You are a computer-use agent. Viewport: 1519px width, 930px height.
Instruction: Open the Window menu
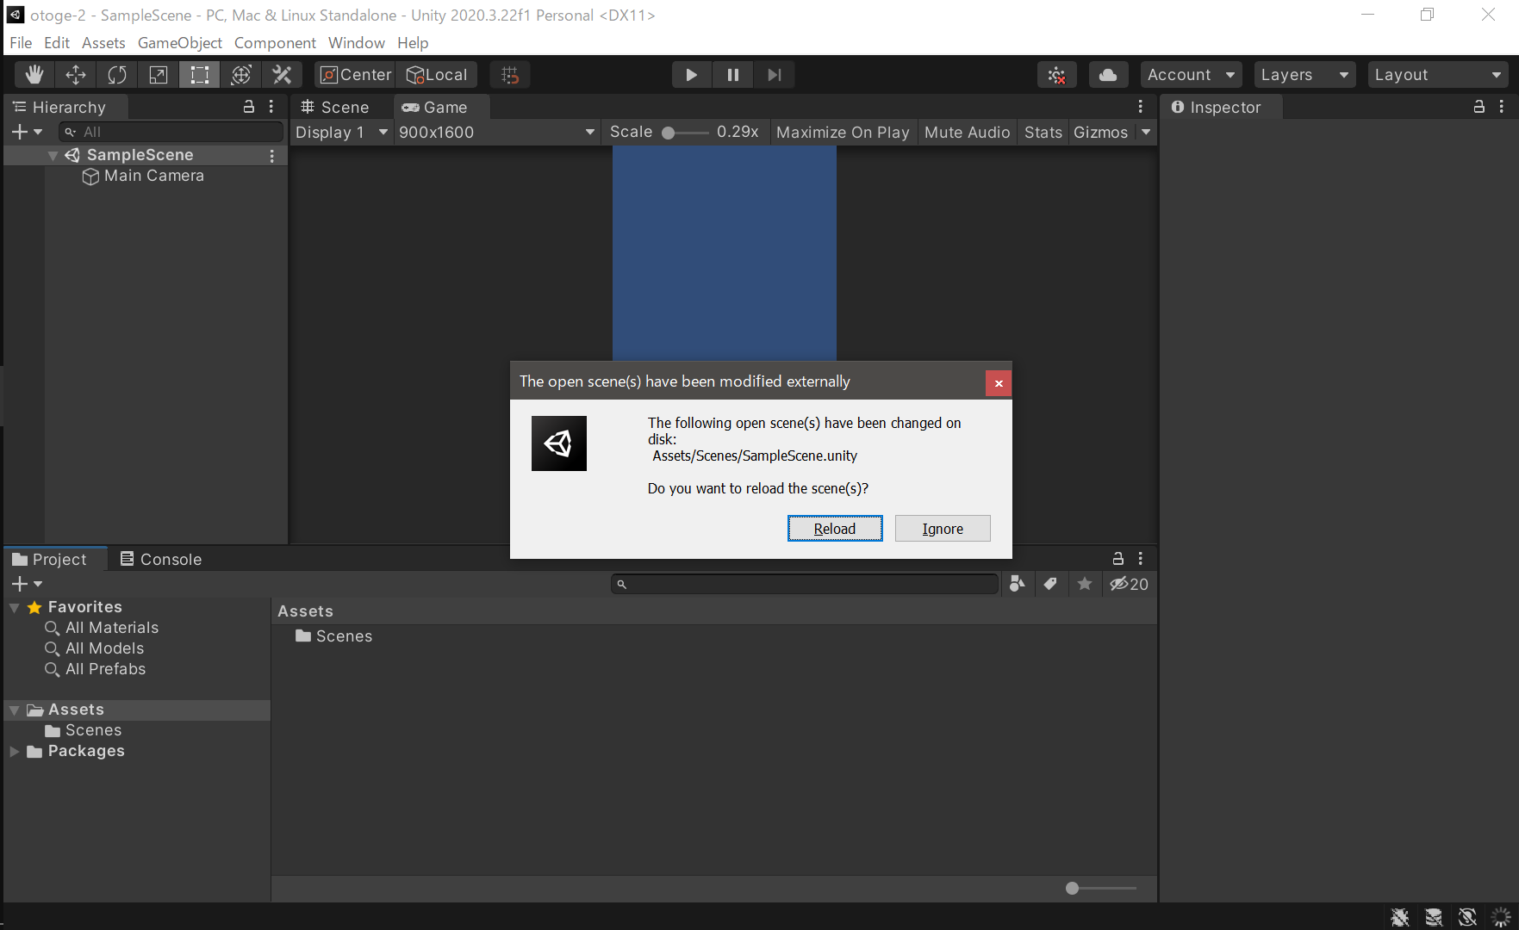click(357, 42)
